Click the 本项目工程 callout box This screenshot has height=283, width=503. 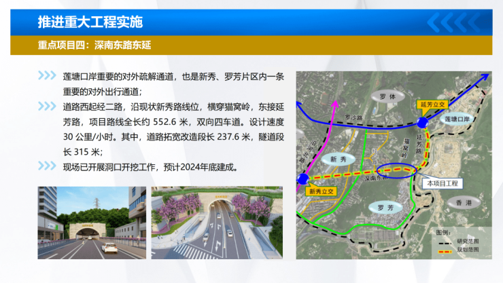coord(443,183)
